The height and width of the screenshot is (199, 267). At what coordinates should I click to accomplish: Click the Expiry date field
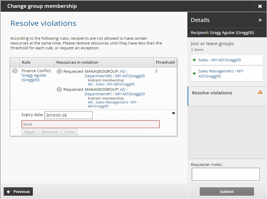pyautogui.click(x=68, y=115)
